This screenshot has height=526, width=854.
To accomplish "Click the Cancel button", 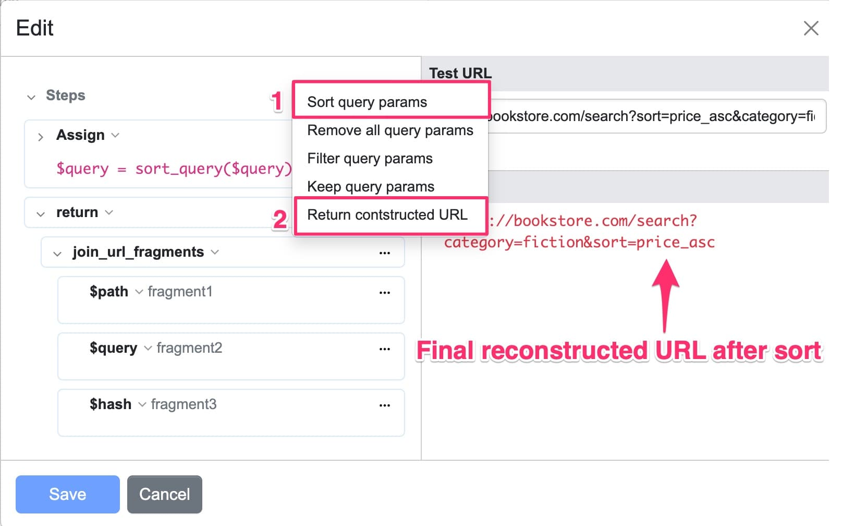I will (x=164, y=494).
